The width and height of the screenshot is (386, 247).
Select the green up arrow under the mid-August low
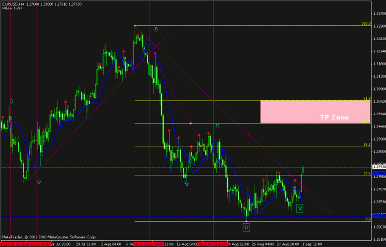click(187, 184)
